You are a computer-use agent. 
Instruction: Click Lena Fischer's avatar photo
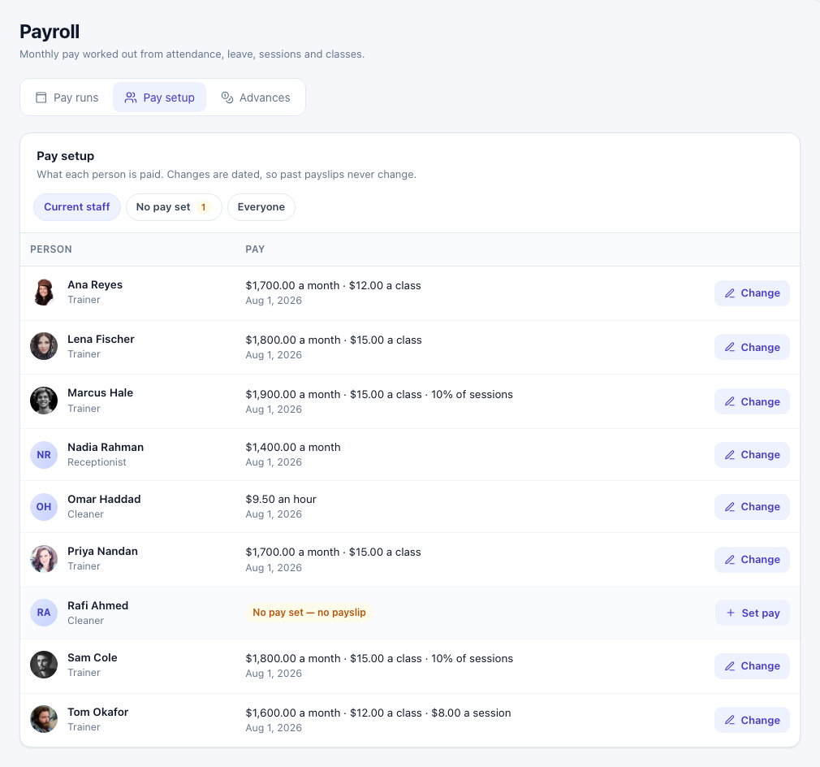pyautogui.click(x=44, y=346)
